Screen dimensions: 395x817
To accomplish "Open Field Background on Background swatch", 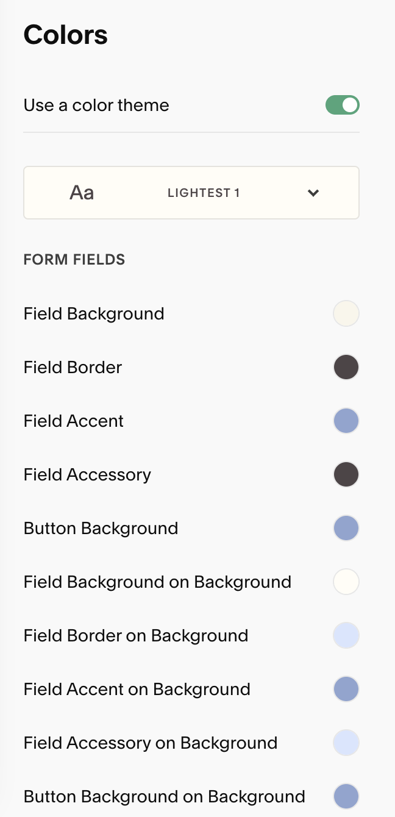I will coord(346,582).
